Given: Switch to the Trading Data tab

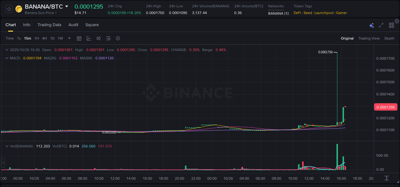Looking at the screenshot, I should point(49,25).
